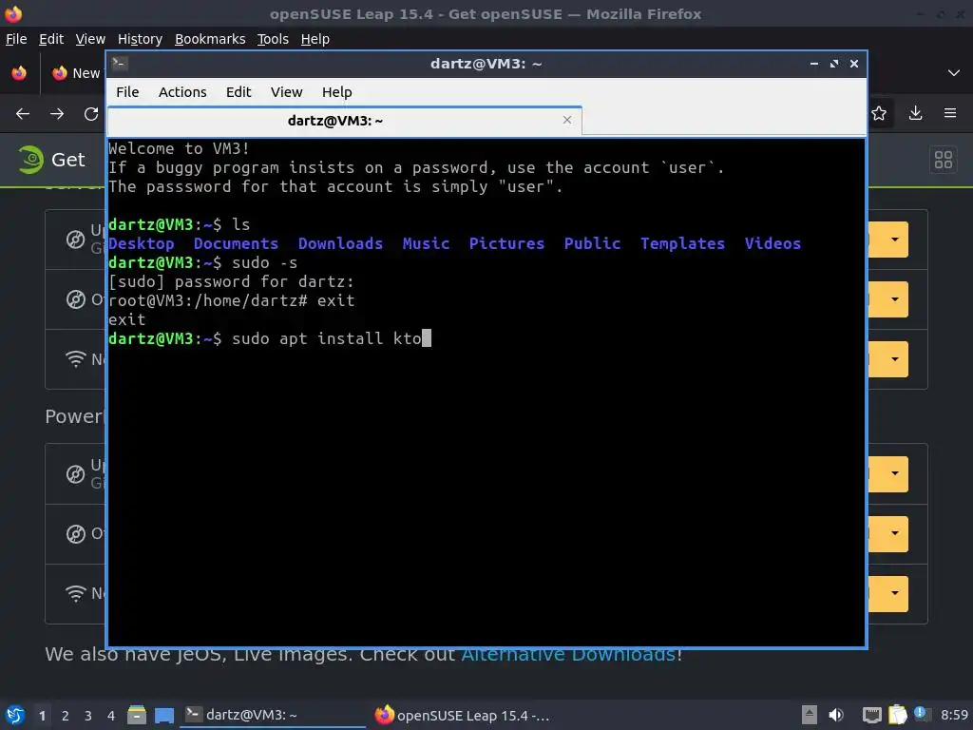The width and height of the screenshot is (973, 730).
Task: Expand third yellow download dropdown near first Wi-Fi row
Action: (x=894, y=358)
